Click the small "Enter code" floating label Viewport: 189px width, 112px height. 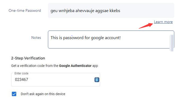21,73
